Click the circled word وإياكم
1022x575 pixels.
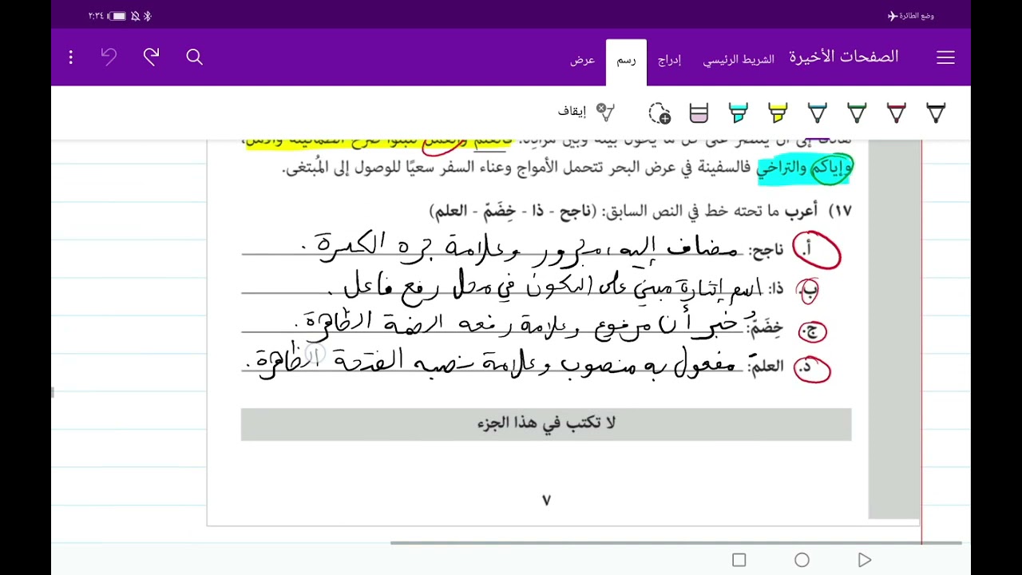[x=832, y=168]
